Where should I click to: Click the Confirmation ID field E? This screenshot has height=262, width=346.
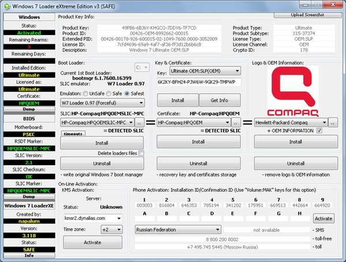(234, 219)
